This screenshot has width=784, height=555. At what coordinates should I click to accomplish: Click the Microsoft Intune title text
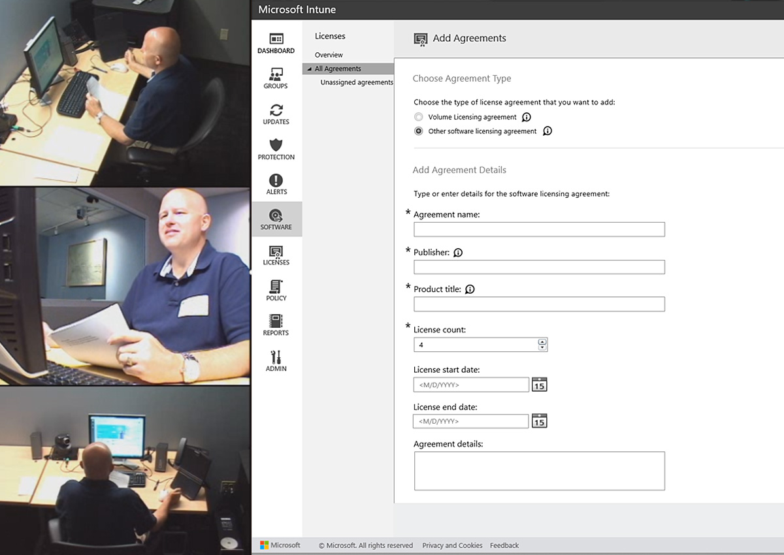(x=297, y=9)
